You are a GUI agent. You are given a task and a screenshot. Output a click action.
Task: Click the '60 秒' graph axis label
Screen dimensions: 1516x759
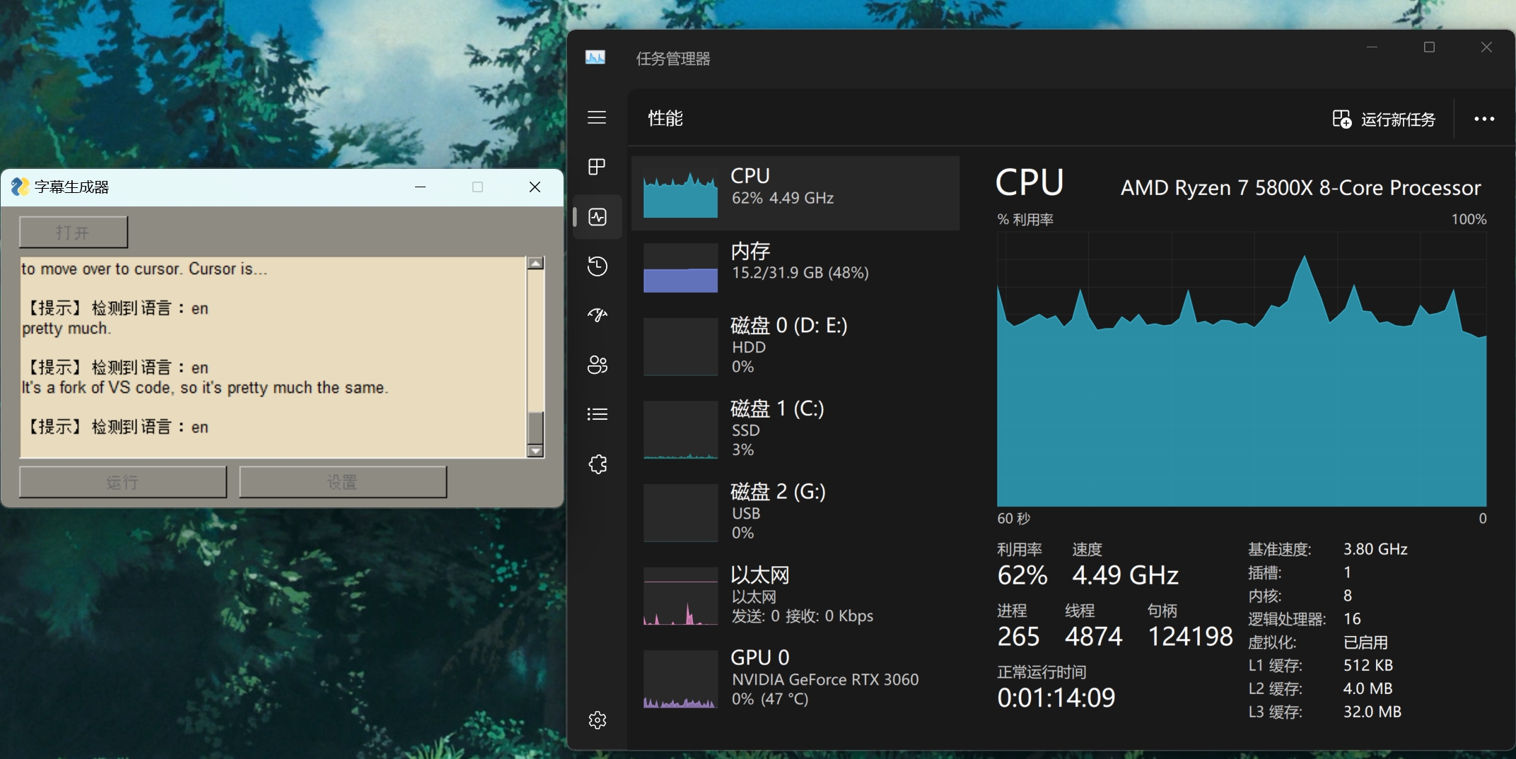coord(1014,519)
